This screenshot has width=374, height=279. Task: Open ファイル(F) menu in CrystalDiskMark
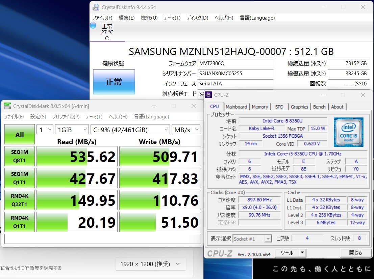[x=14, y=117]
